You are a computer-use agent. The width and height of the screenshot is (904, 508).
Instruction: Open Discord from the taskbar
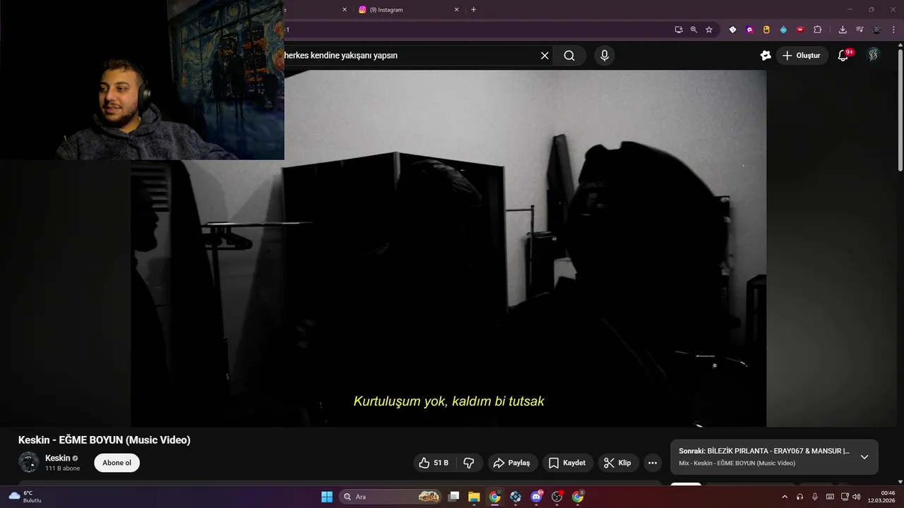(537, 497)
